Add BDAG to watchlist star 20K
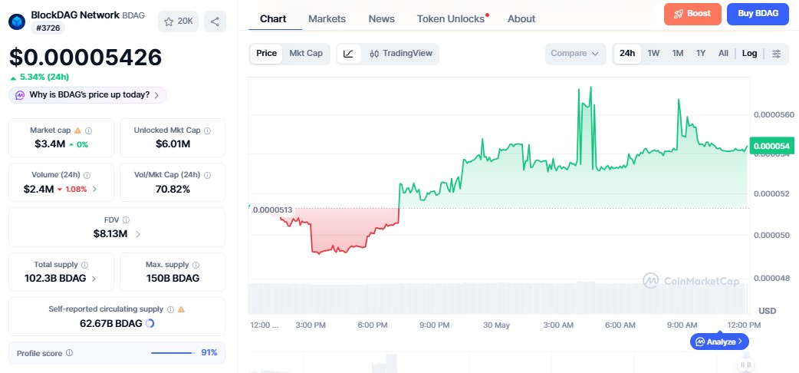The height and width of the screenshot is (373, 799). point(179,21)
